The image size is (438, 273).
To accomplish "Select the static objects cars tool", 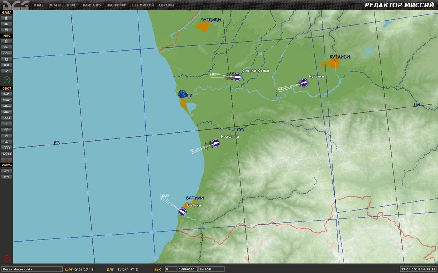I will 7,117.
